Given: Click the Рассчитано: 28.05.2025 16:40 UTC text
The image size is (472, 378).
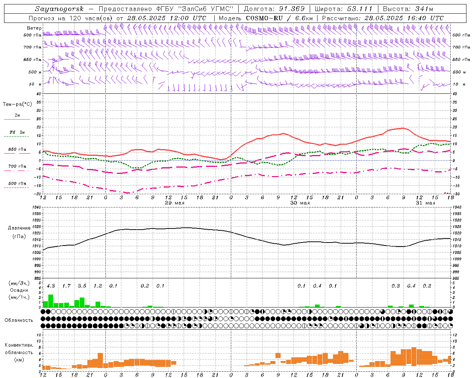Looking at the screenshot, I should 383,18.
